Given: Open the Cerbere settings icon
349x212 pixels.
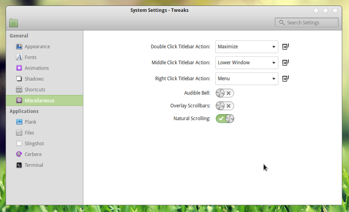Looking at the screenshot, I should [x=19, y=154].
